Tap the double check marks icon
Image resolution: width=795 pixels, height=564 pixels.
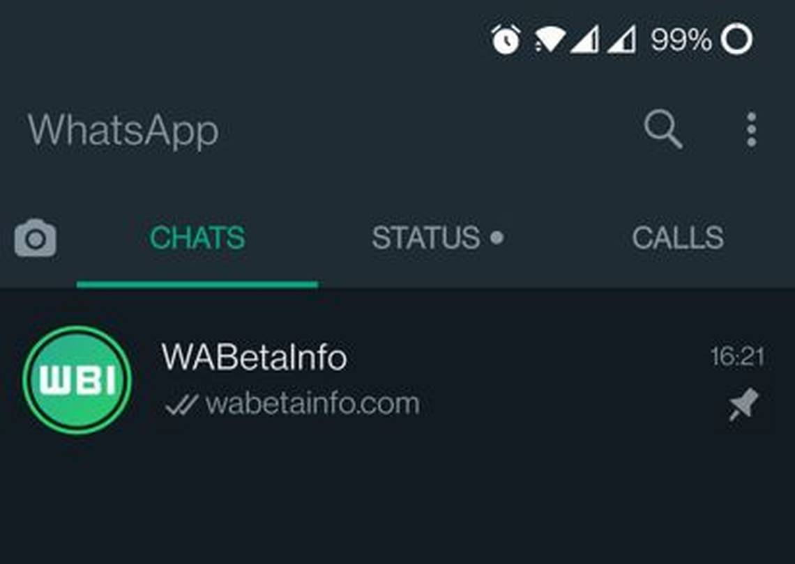click(181, 405)
